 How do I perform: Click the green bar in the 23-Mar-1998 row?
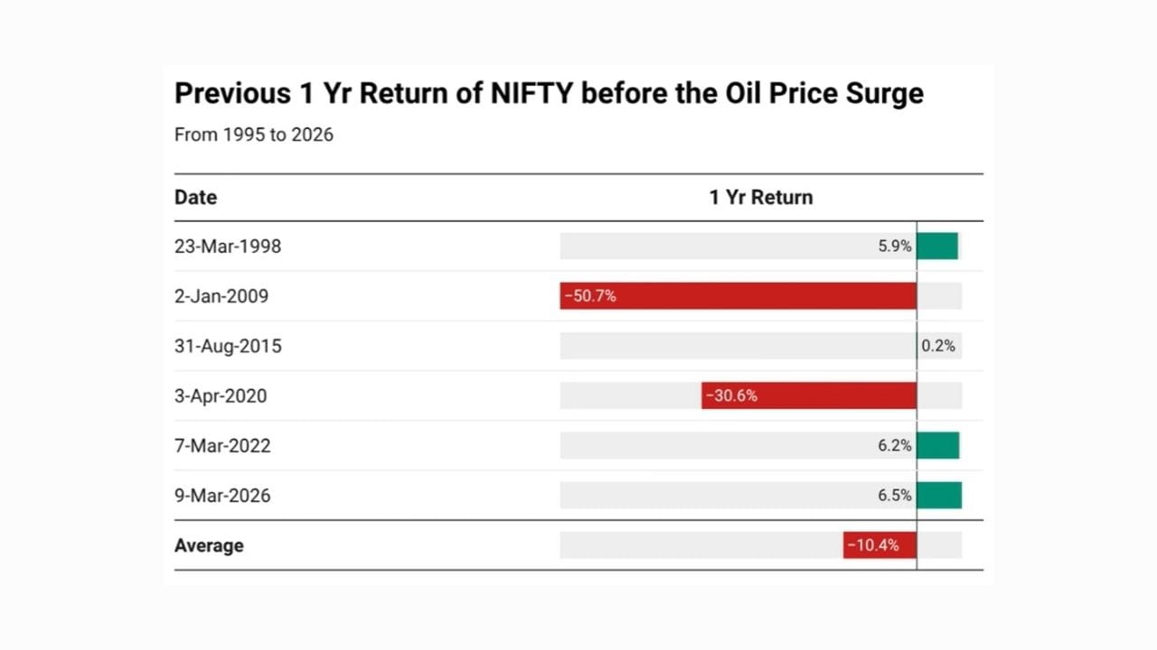coord(937,246)
